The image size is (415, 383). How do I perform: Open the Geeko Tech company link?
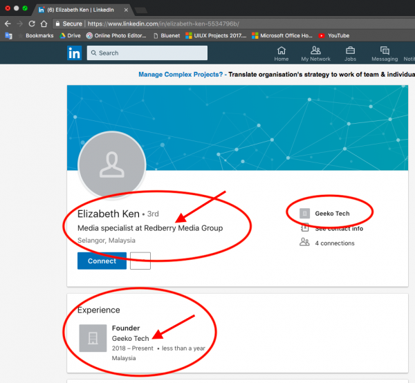point(332,214)
